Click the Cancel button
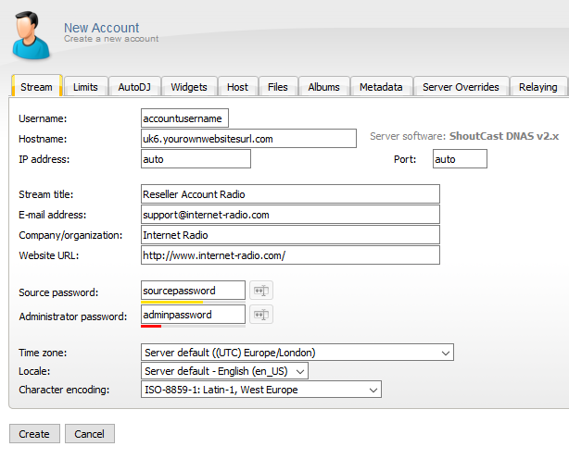 click(90, 434)
